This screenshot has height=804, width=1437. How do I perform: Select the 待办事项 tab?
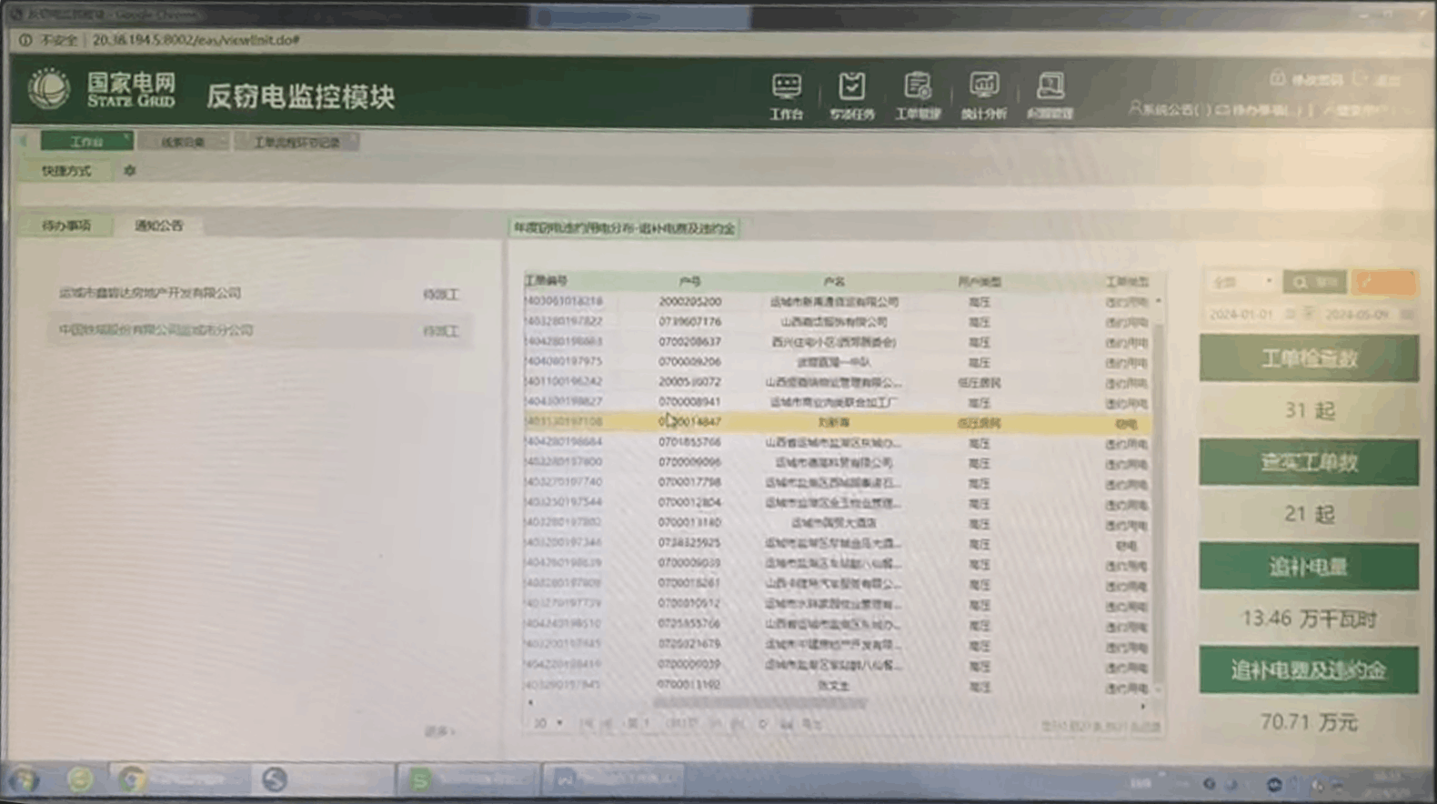(x=66, y=226)
